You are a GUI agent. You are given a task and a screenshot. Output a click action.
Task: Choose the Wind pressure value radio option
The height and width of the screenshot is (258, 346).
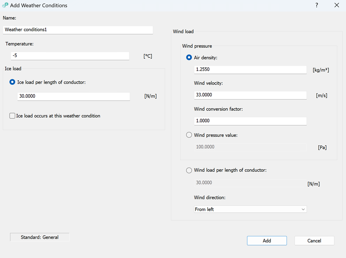coord(189,135)
